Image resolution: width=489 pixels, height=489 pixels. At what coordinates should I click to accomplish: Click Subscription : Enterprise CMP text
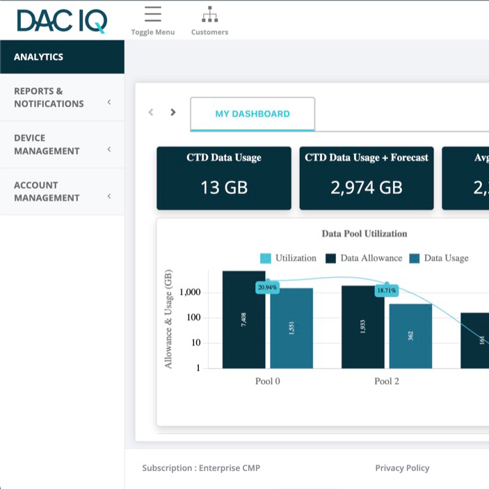tap(201, 468)
